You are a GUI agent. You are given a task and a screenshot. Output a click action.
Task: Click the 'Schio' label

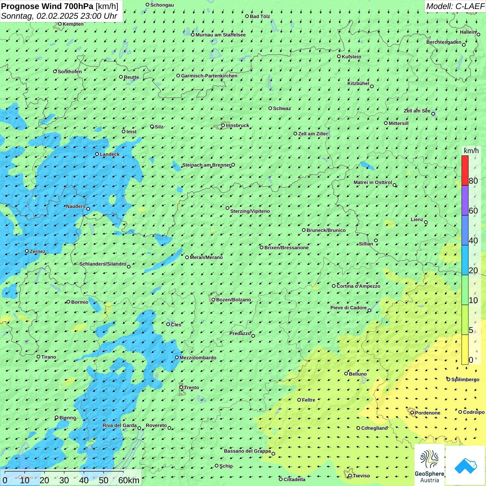tap(226, 466)
